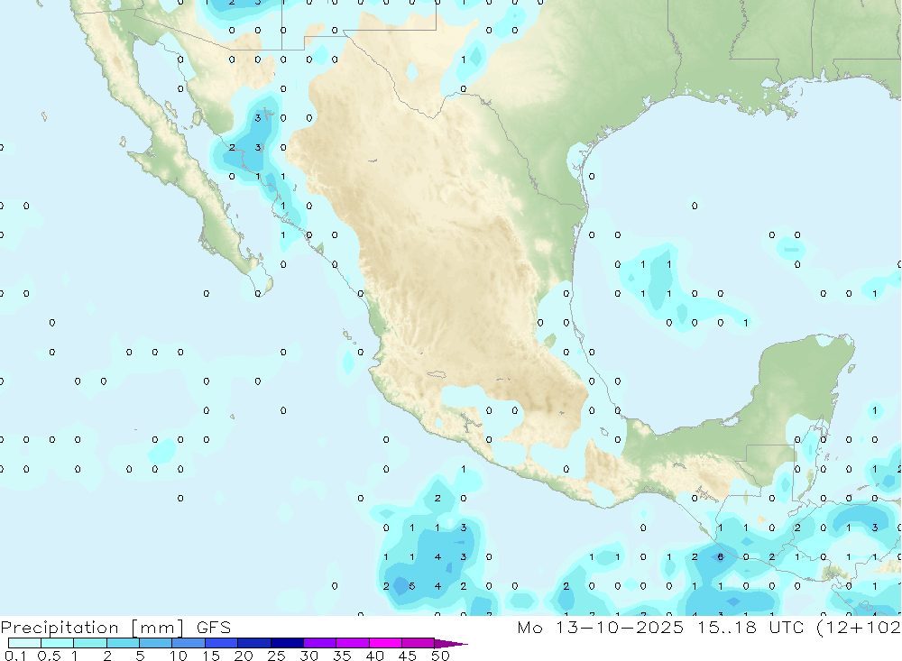Click the 30–35 mm purple legend swatch
The height and width of the screenshot is (661, 902).
(x=320, y=643)
